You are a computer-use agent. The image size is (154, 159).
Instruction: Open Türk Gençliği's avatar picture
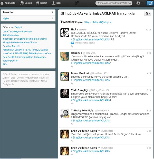pos(65,93)
